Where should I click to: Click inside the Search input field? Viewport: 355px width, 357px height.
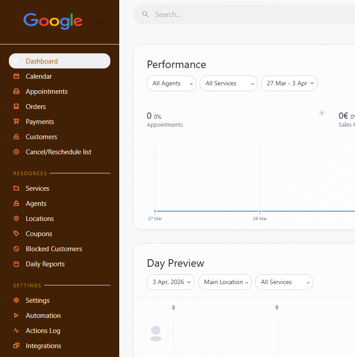click(200, 14)
